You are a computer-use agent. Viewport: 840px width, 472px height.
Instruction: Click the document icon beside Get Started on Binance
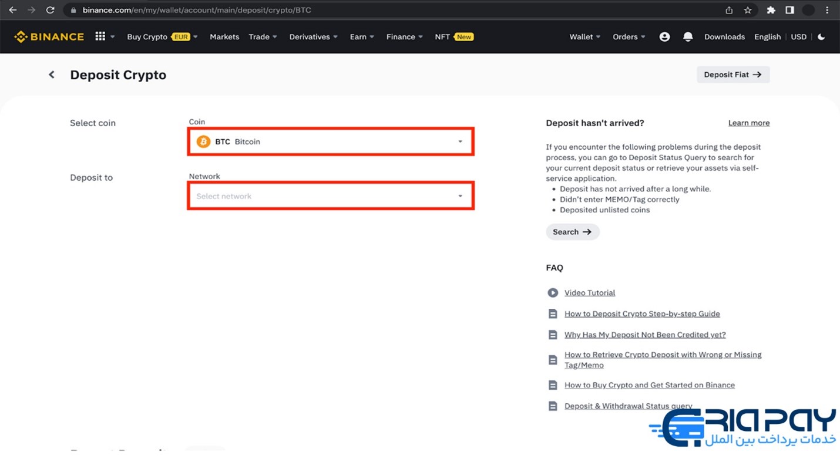(x=553, y=385)
